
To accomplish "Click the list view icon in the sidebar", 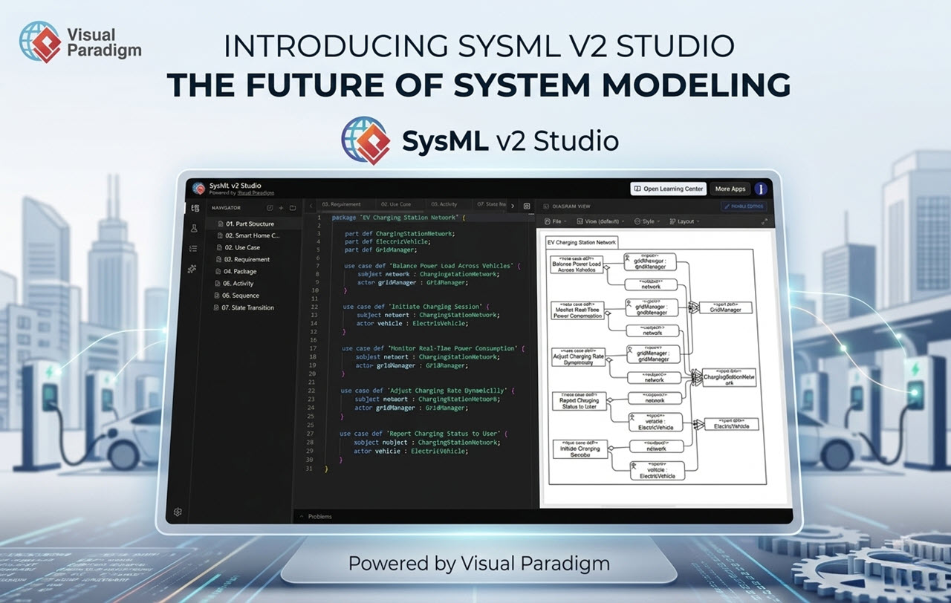I will pos(194,247).
